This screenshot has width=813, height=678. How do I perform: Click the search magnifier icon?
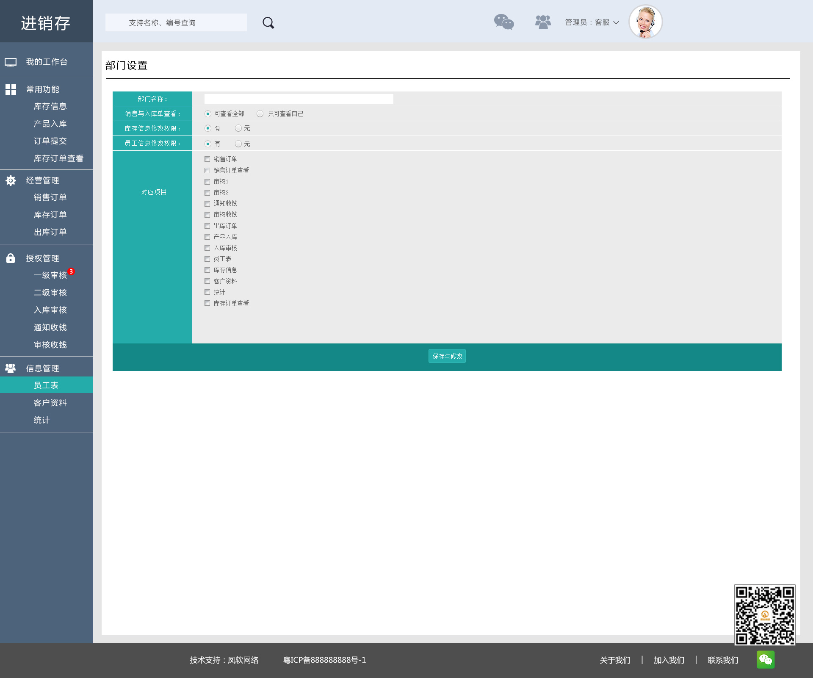pos(268,23)
